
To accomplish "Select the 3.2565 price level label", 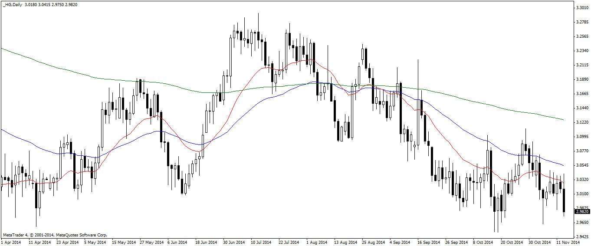I will [582, 36].
